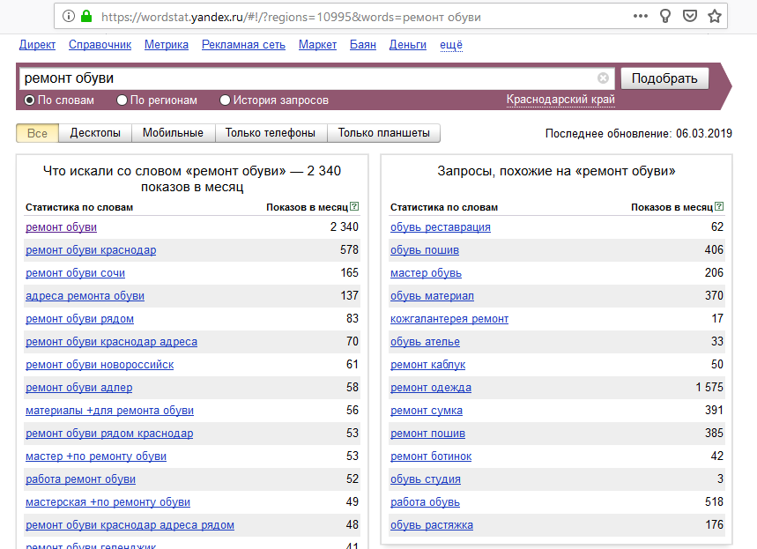Click the '578' impressions value
757x549 pixels.
coord(350,249)
